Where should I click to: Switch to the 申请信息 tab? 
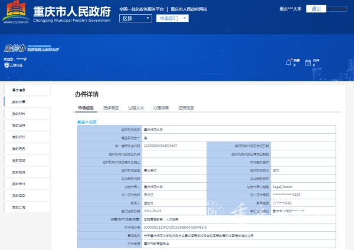[86, 108]
